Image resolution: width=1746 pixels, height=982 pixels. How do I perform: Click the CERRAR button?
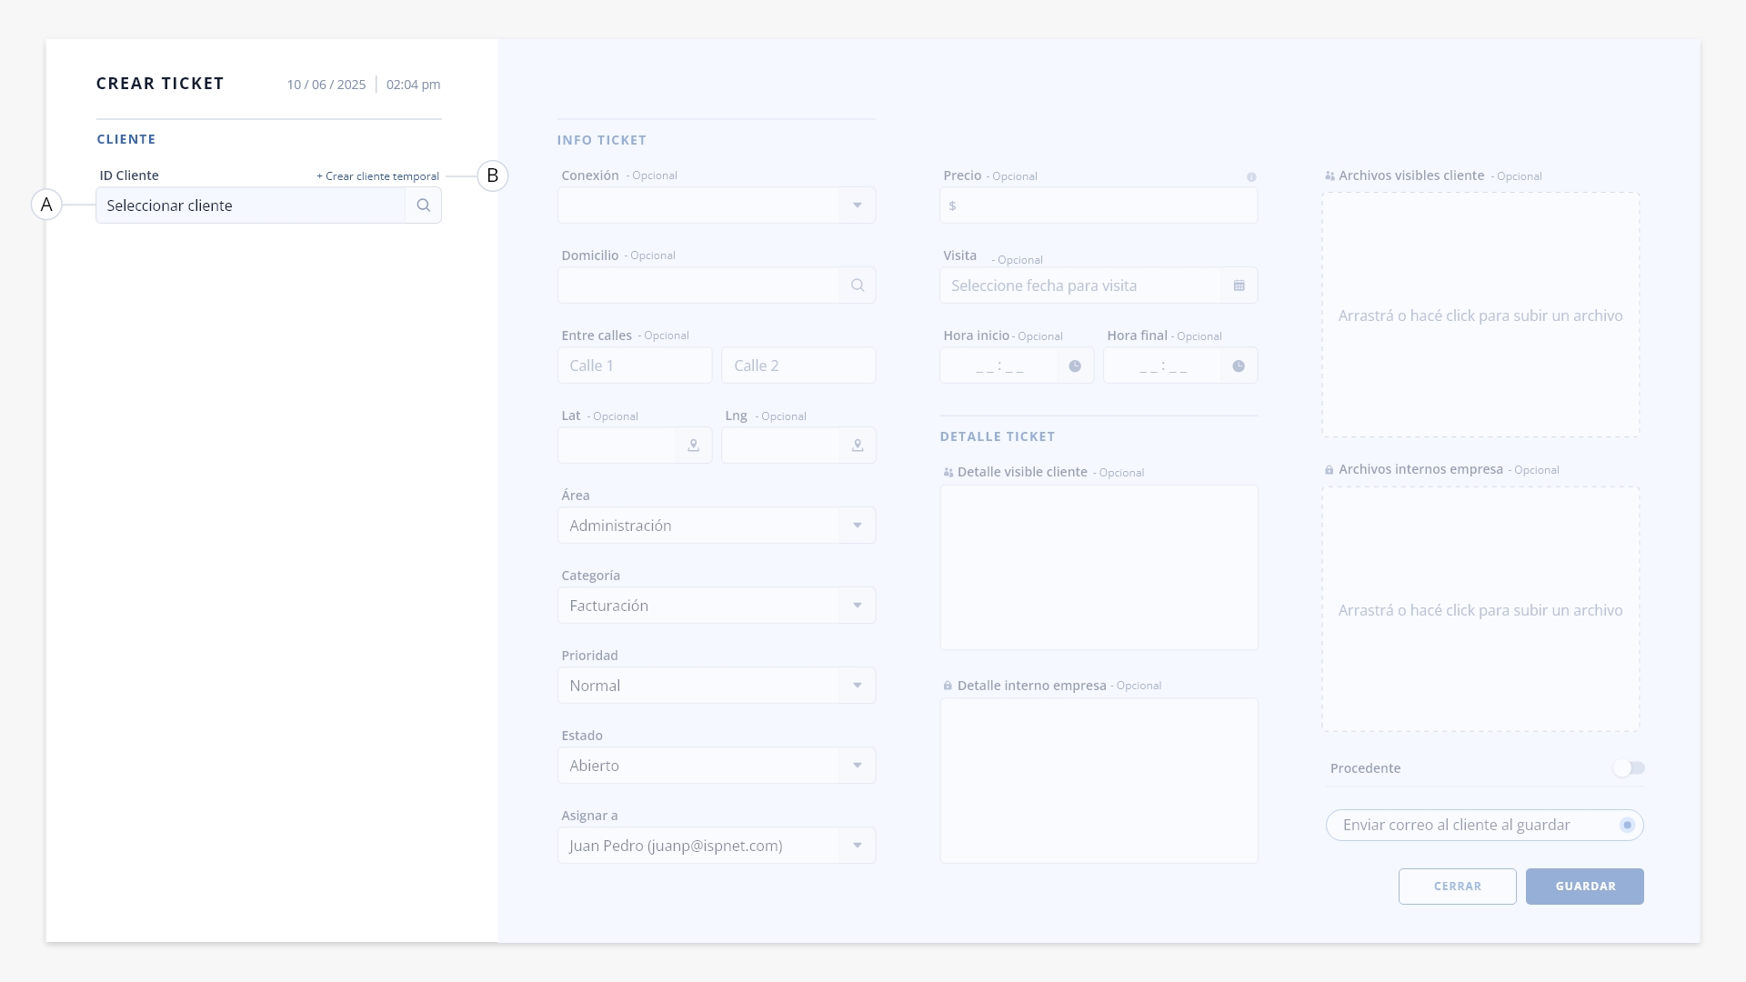[1458, 887]
